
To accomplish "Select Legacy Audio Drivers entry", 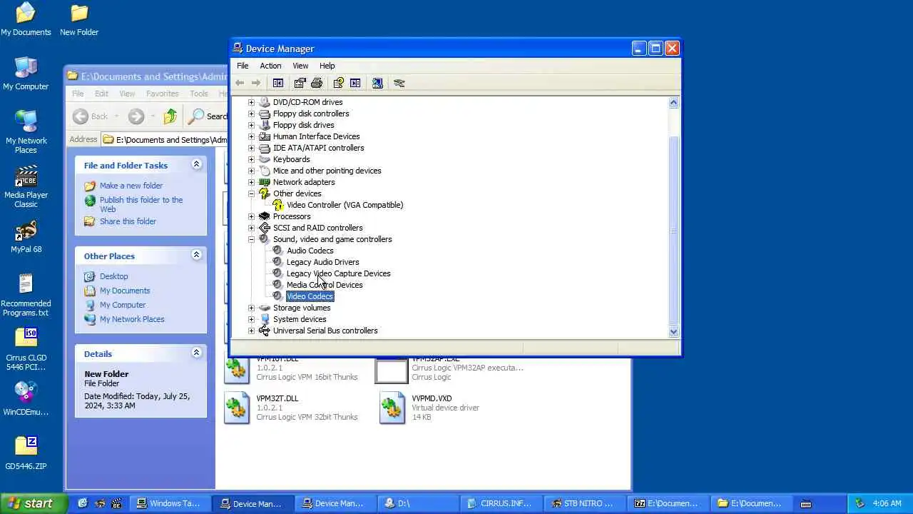I will click(x=322, y=262).
